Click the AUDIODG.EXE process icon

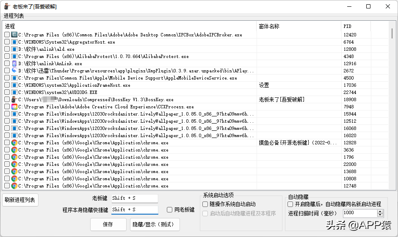(x=14, y=92)
